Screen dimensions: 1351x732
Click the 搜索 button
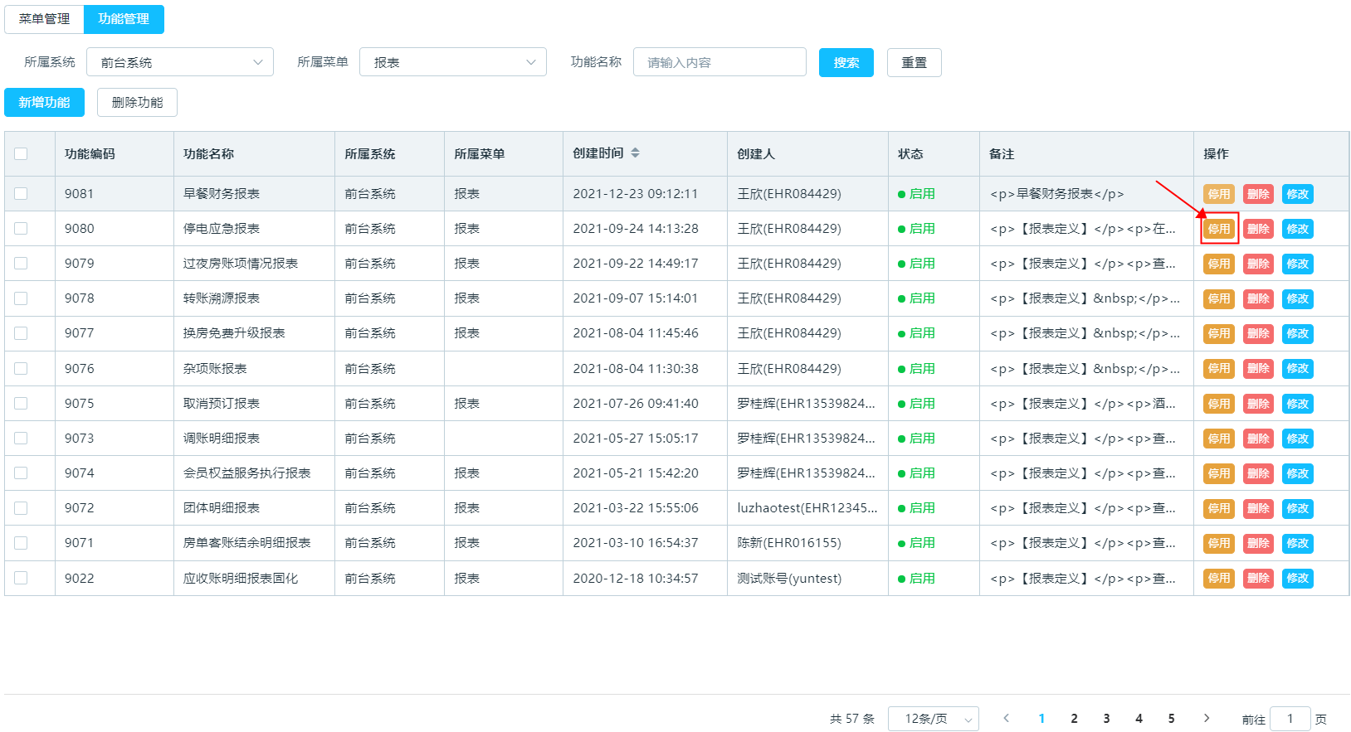tap(846, 62)
